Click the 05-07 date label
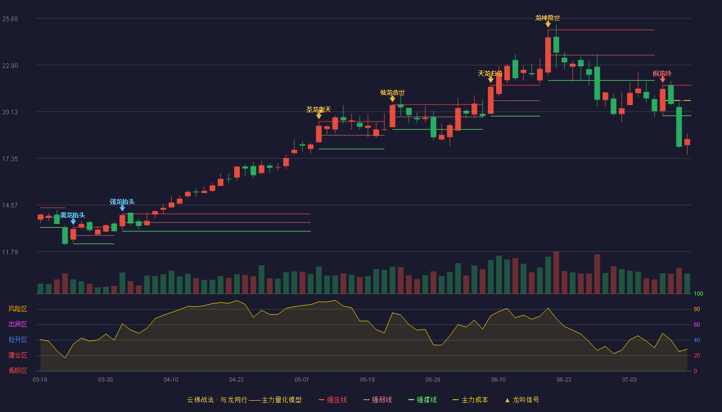The image size is (722, 412). [x=302, y=380]
